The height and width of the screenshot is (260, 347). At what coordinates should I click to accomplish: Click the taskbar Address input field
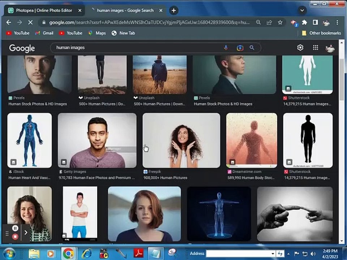click(238, 253)
